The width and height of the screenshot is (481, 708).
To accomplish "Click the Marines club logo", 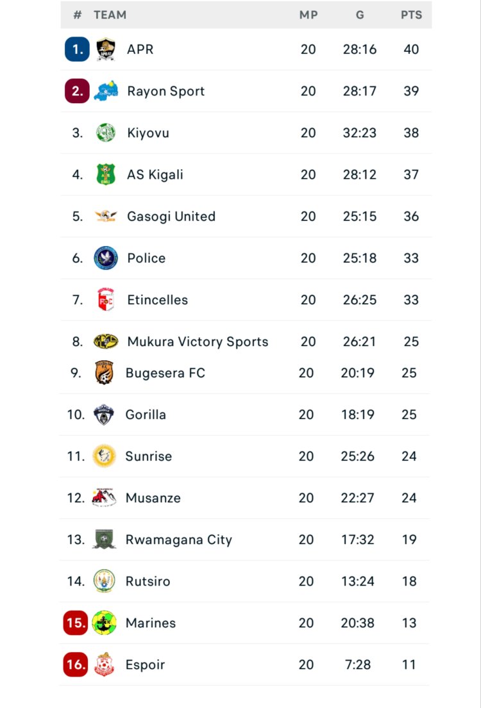I will click(x=104, y=623).
